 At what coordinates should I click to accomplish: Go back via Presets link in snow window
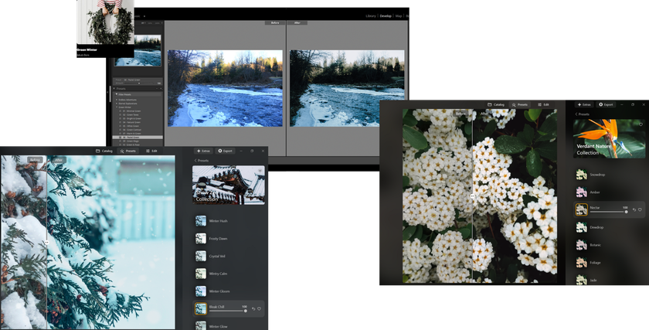click(202, 161)
